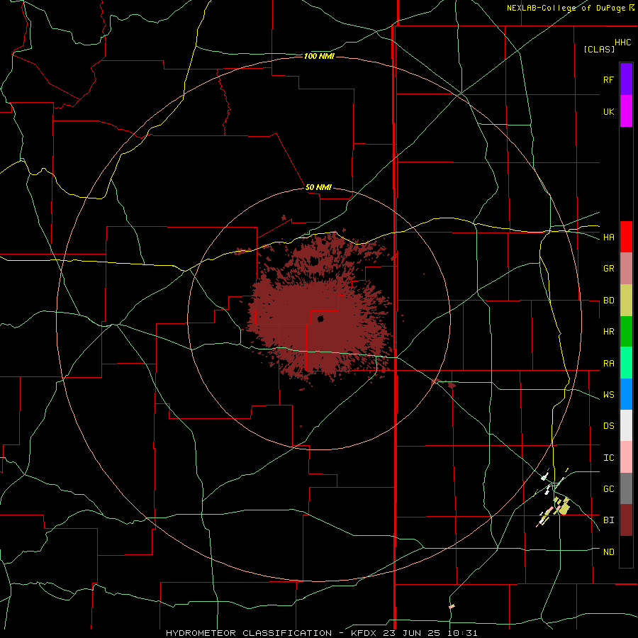Click the WS legend label

(608, 395)
